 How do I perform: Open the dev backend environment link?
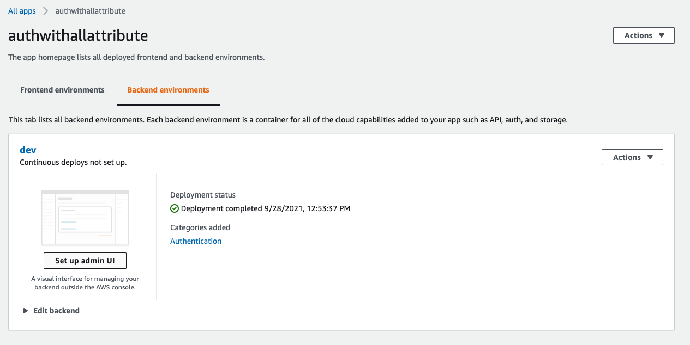coord(28,150)
